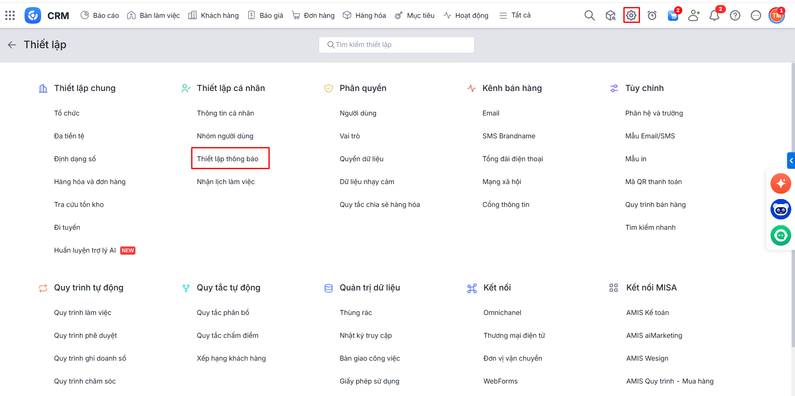
Task: Open the global search magnifier icon
Action: click(589, 16)
